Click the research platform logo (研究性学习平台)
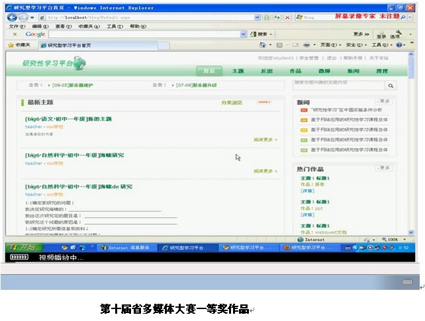425x321 pixels. 54,64
